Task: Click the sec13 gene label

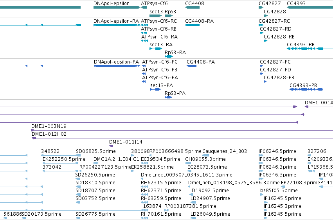Action: point(156,12)
